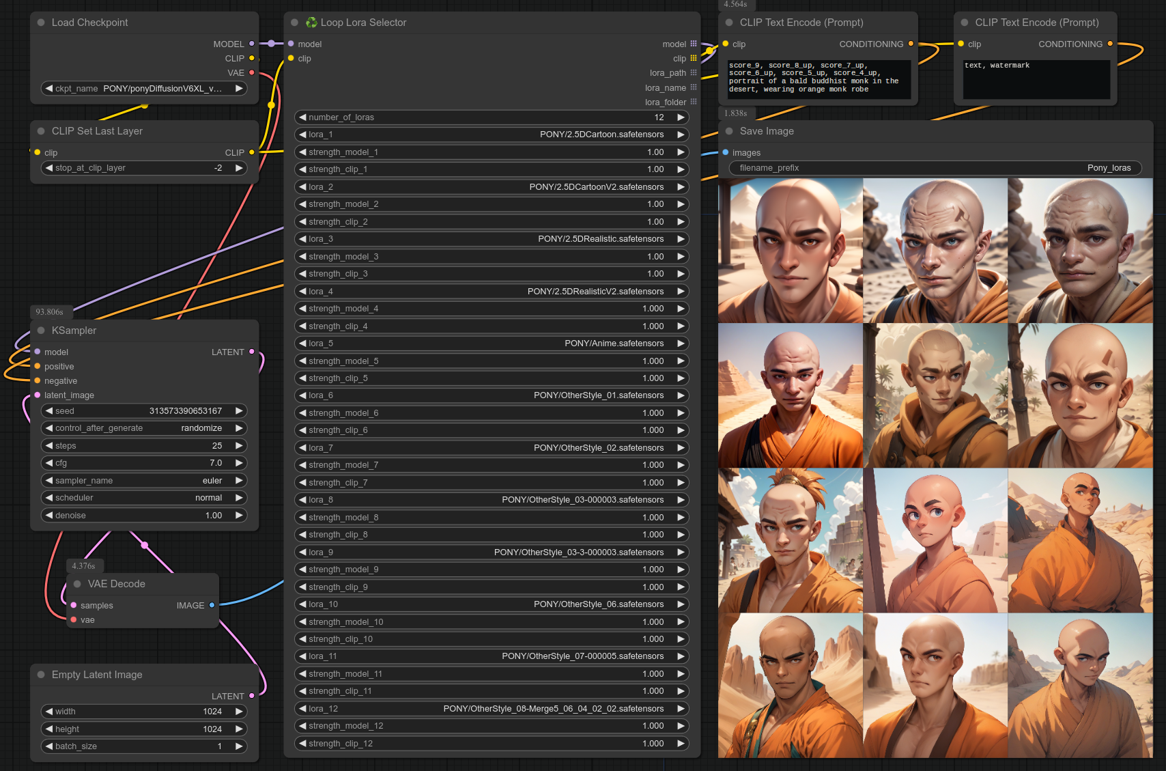
Task: Click the CONDITIONING output of negative prompt node
Action: pos(1110,44)
